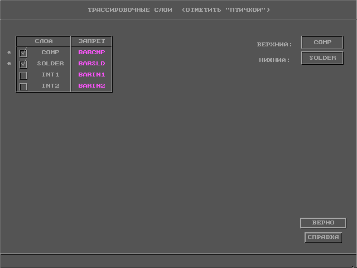Click the ЗАПРЕТ column header
Image resolution: width=357 pixels, height=268 pixels.
(91, 41)
